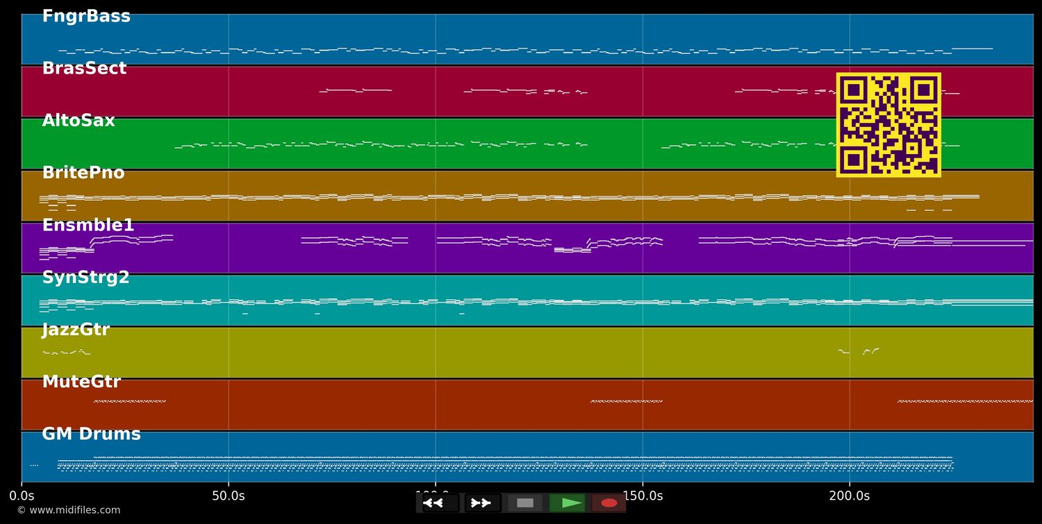Click the Fast-forward double-arrow icon
Screen dimensions: 1042x524
click(481, 502)
